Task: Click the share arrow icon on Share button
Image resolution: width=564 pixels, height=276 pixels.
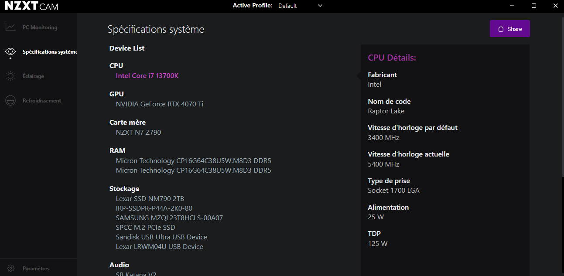Action: tap(501, 29)
